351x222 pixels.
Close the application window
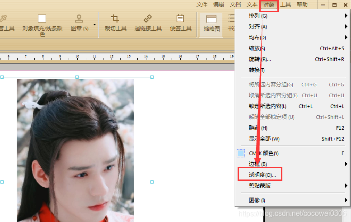(x=346, y=5)
